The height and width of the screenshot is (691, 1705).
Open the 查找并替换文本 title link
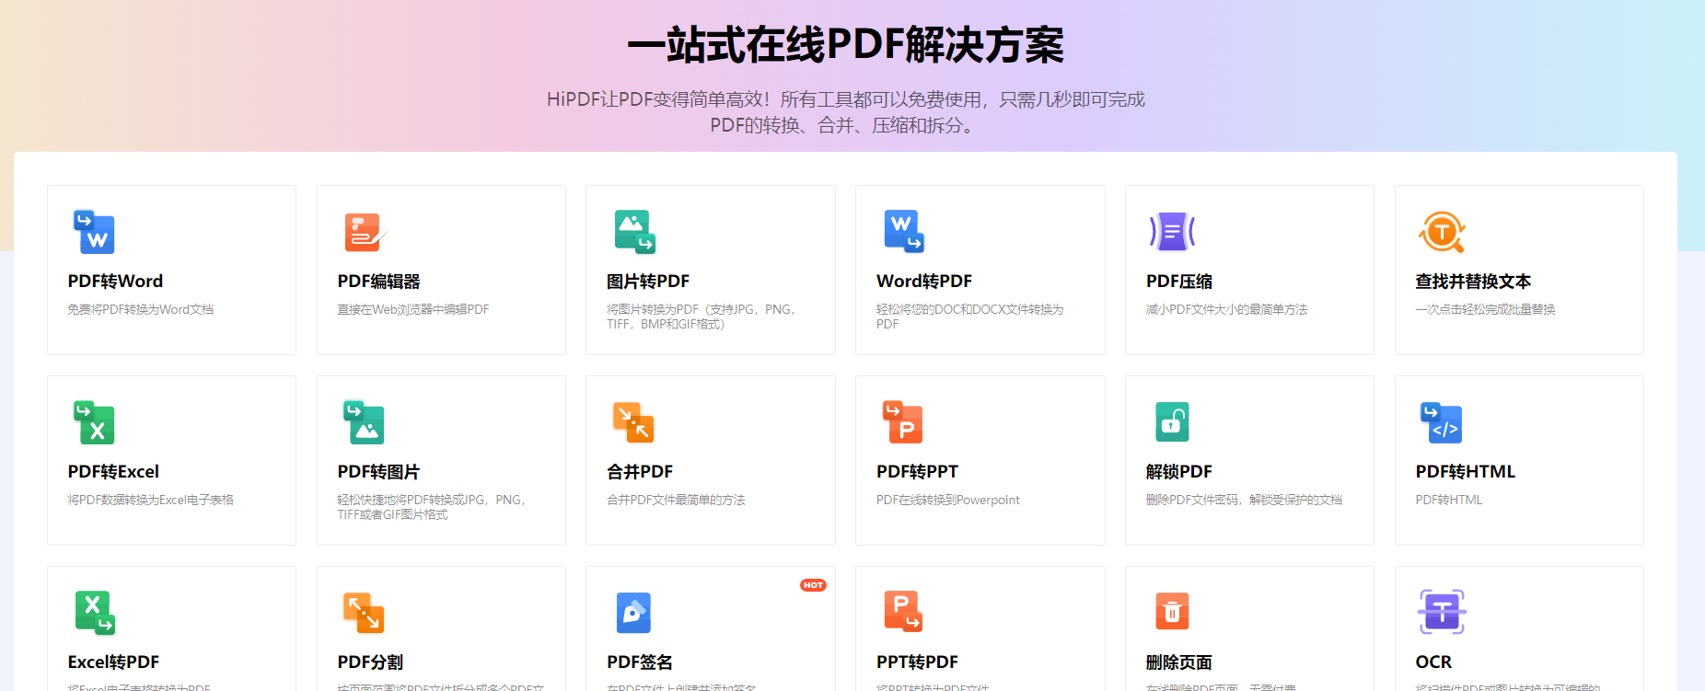tap(1473, 281)
